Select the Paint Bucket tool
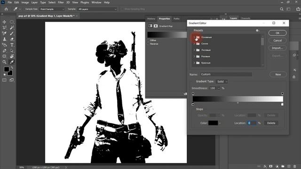The image size is (301, 169). [12, 56]
